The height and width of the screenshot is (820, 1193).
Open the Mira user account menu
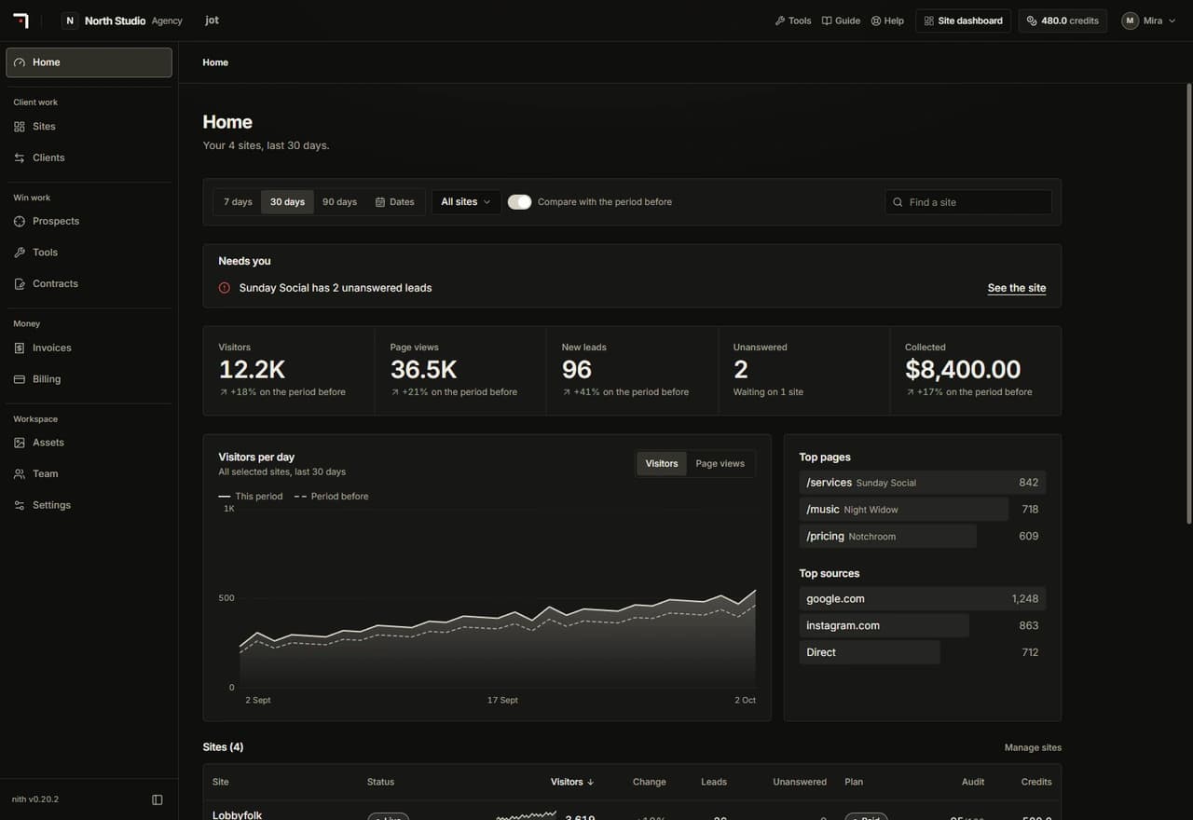coord(1148,20)
